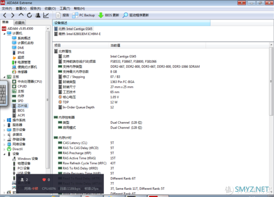Expand the 操作系统 tree node

[x=4, y=120]
